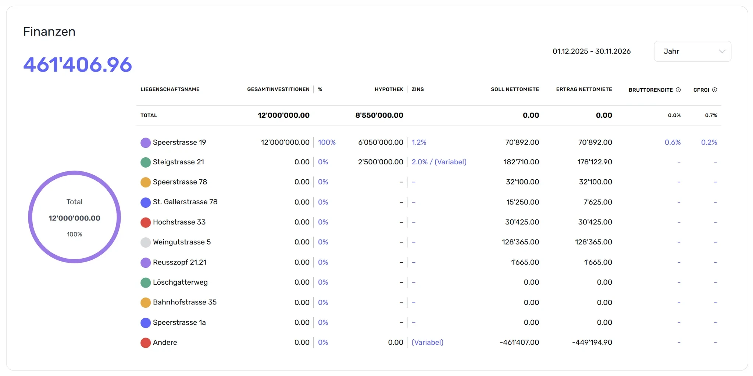This screenshot has width=753, height=376.
Task: Click the 178'122.90 Ertrag Nettomiete value
Action: (x=595, y=162)
